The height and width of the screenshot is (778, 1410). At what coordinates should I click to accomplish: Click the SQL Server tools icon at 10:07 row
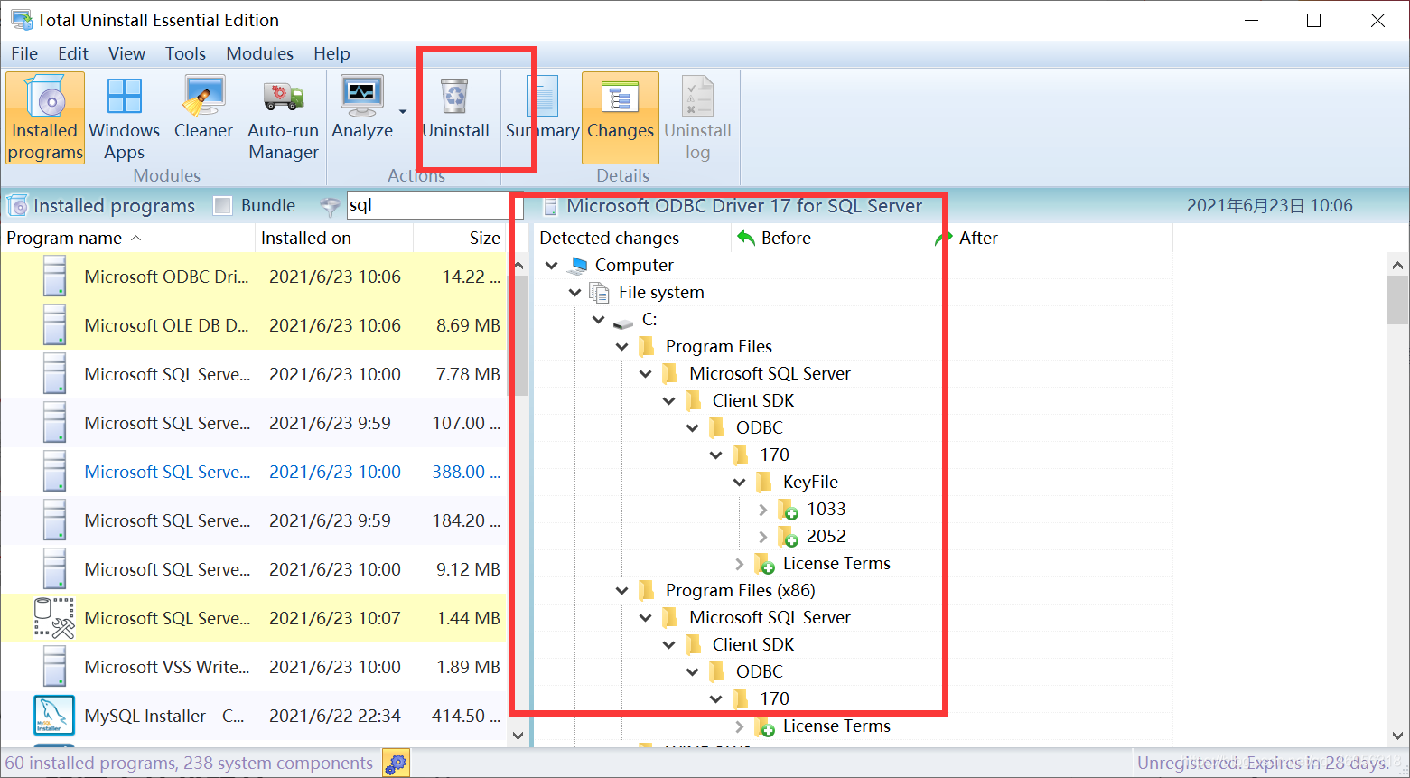pos(54,618)
